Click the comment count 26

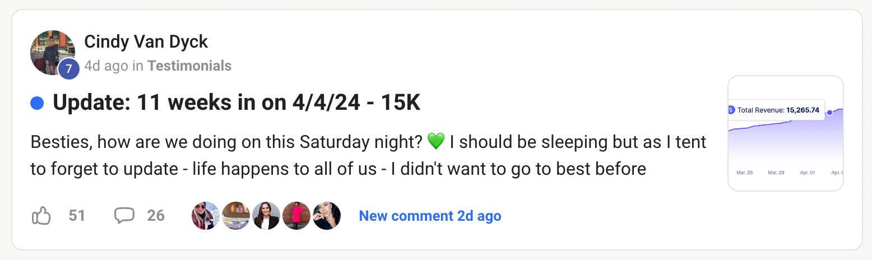click(x=156, y=216)
